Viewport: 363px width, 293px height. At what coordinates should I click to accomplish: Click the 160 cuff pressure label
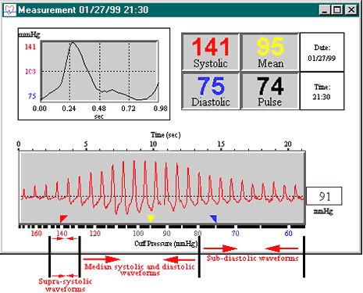[x=36, y=234]
